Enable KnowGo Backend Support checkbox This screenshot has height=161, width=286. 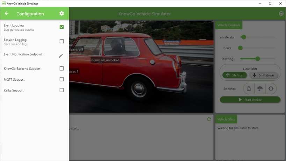coord(62,68)
